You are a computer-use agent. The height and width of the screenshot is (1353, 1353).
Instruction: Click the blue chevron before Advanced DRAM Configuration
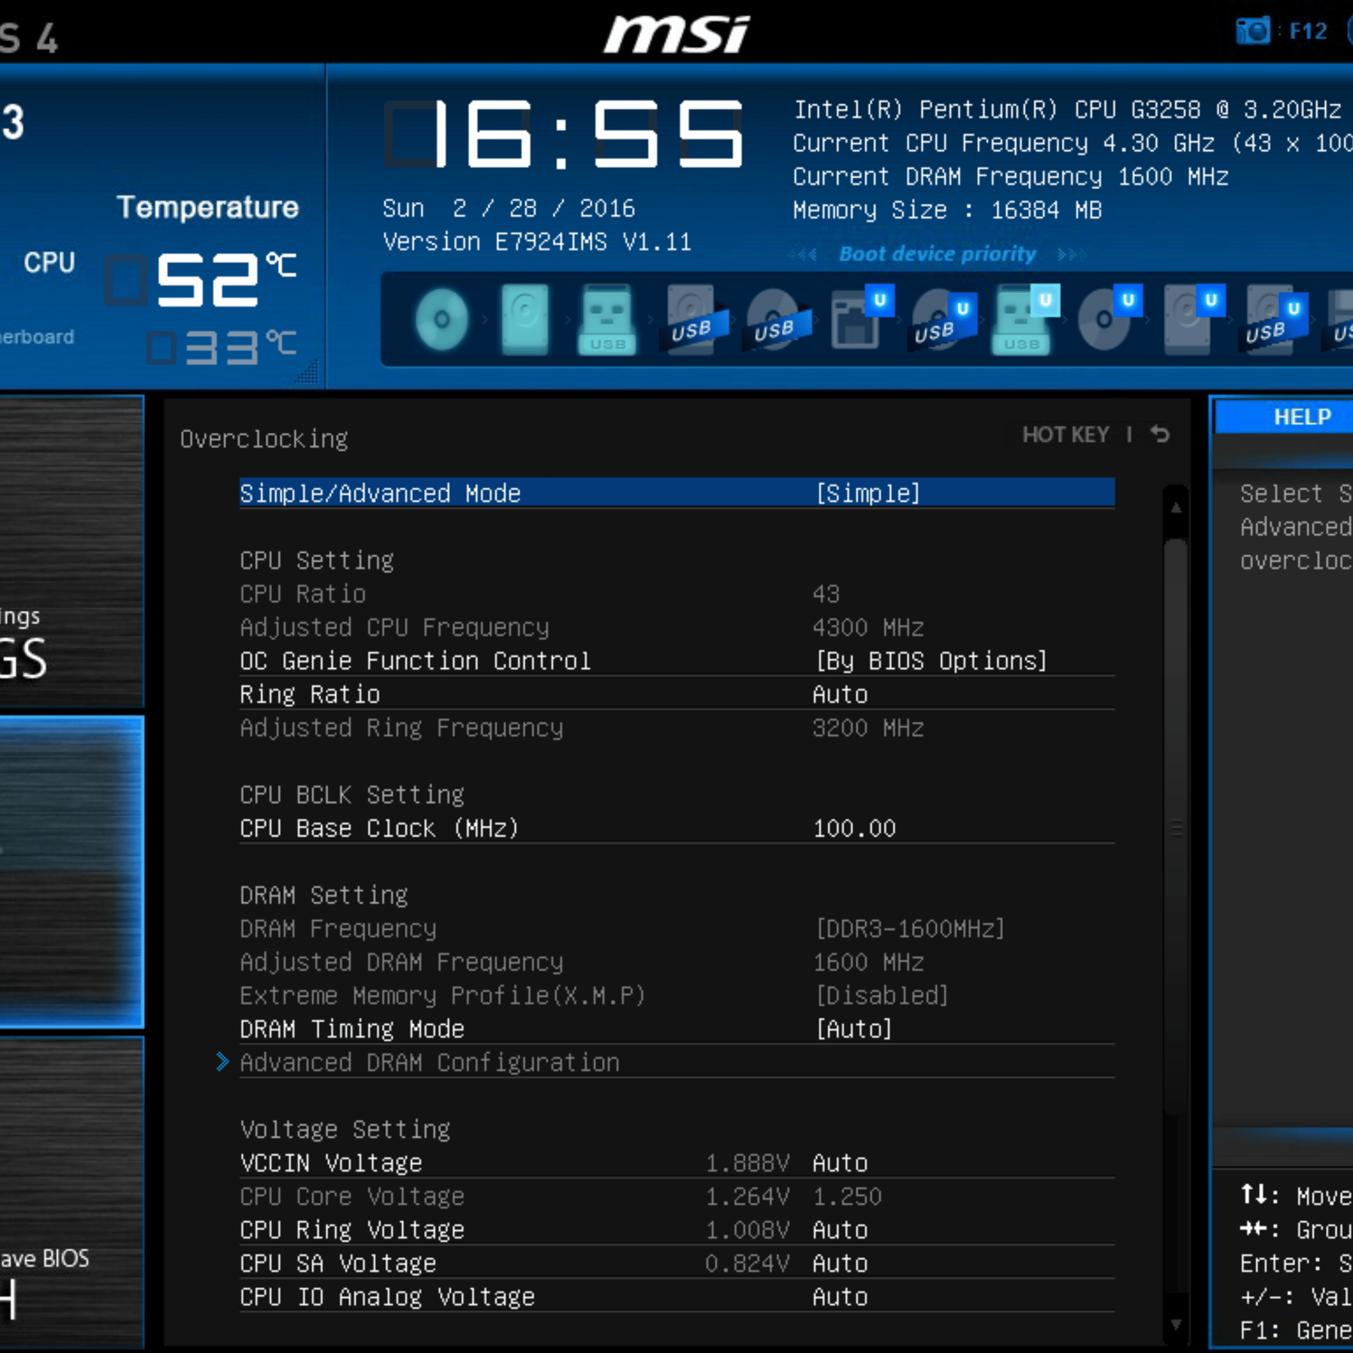(223, 1062)
